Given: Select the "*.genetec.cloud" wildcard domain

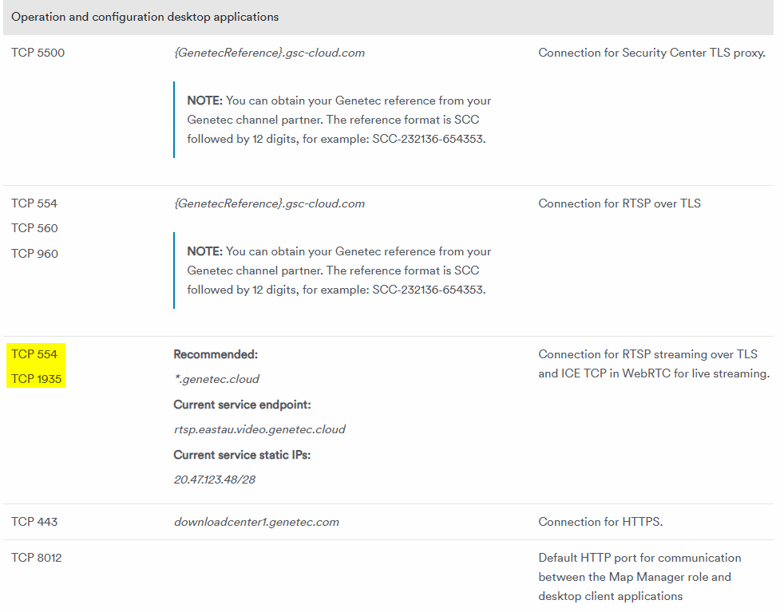Looking at the screenshot, I should click(216, 380).
